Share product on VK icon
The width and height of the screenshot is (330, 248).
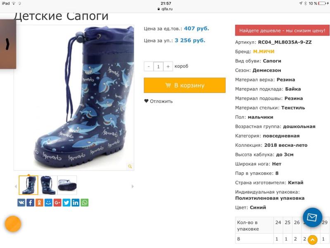click(x=21, y=203)
